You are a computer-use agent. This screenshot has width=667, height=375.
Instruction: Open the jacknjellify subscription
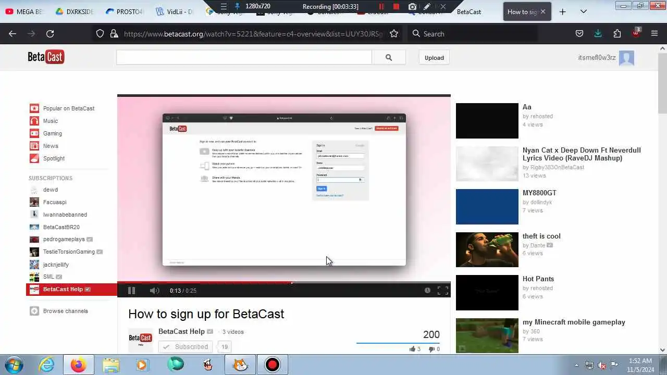coord(56,265)
